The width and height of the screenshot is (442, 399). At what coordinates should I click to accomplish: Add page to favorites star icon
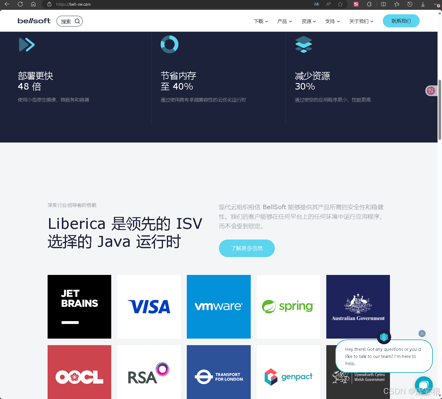click(340, 4)
